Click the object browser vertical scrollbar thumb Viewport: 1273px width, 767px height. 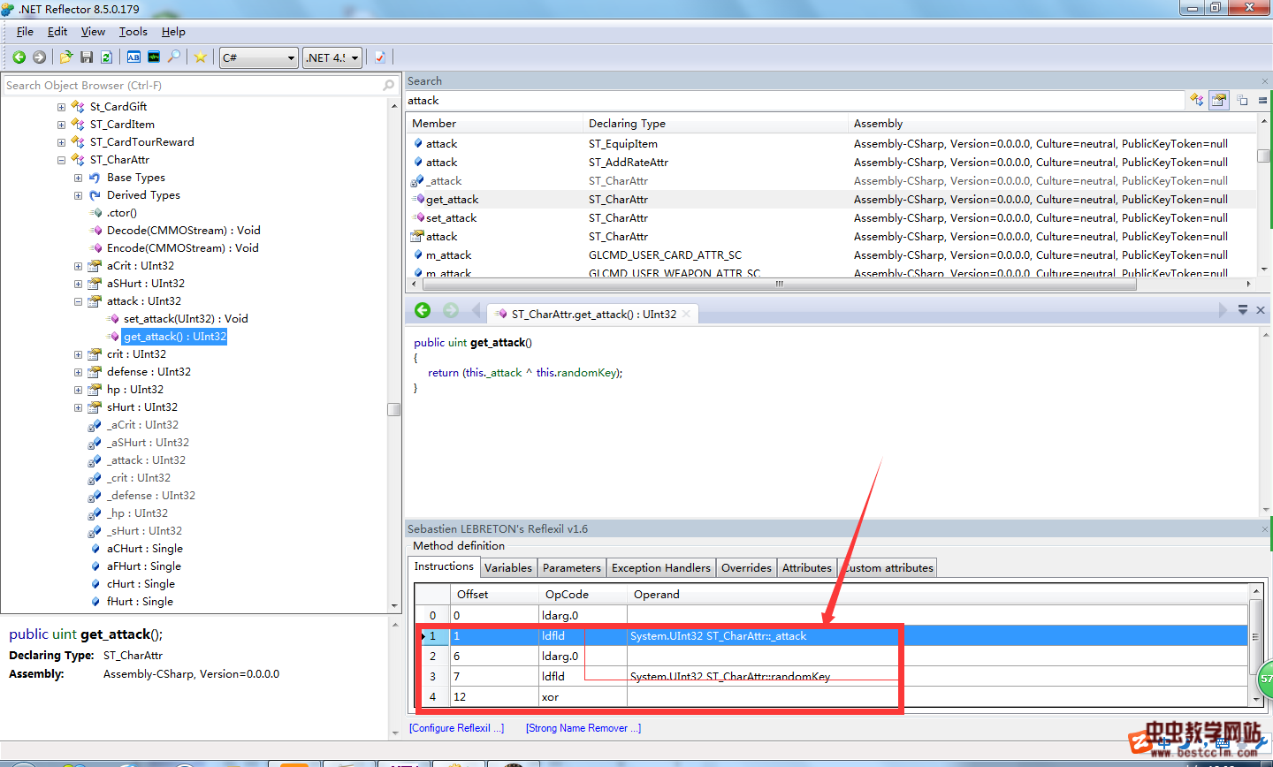click(394, 409)
